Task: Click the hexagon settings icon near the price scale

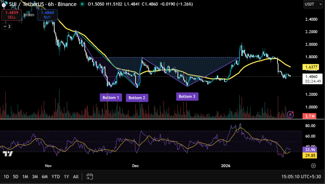Action: pyautogui.click(x=314, y=166)
